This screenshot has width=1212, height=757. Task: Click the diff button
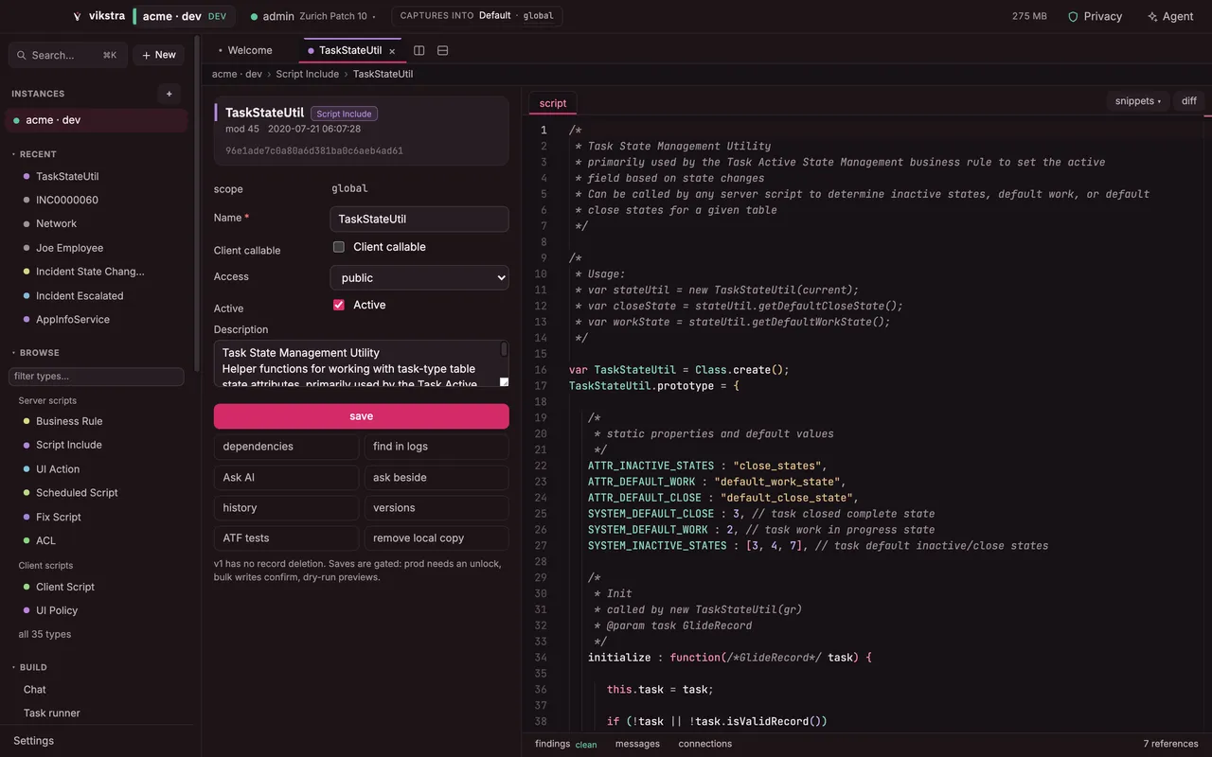(1189, 101)
